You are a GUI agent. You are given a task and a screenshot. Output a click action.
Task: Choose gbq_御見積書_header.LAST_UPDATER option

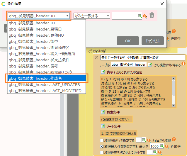[47, 85]
